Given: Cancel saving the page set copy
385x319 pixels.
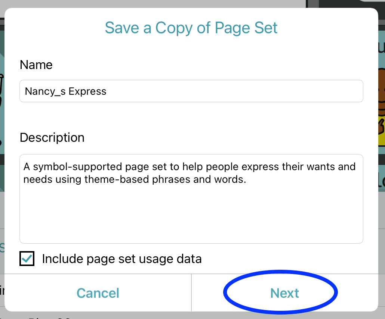Looking at the screenshot, I should pos(98,293).
